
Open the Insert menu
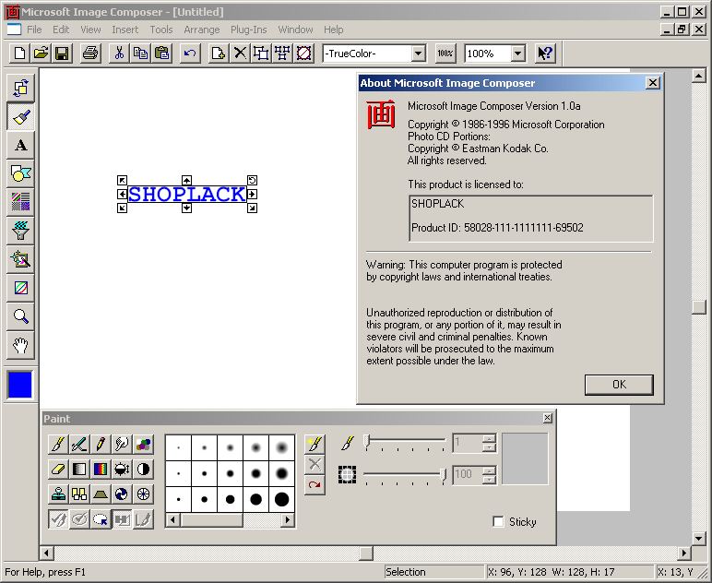[x=125, y=30]
